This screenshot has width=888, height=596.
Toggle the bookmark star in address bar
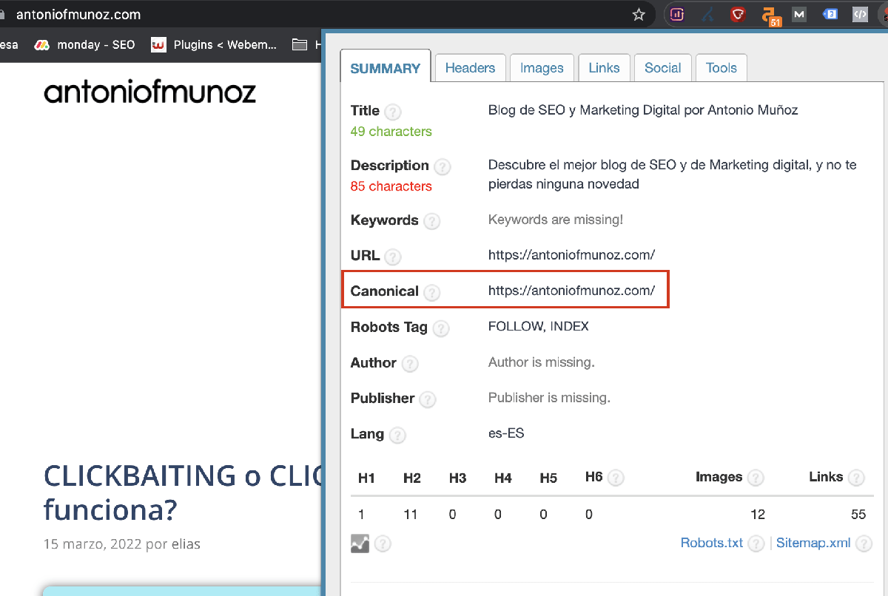tap(638, 13)
